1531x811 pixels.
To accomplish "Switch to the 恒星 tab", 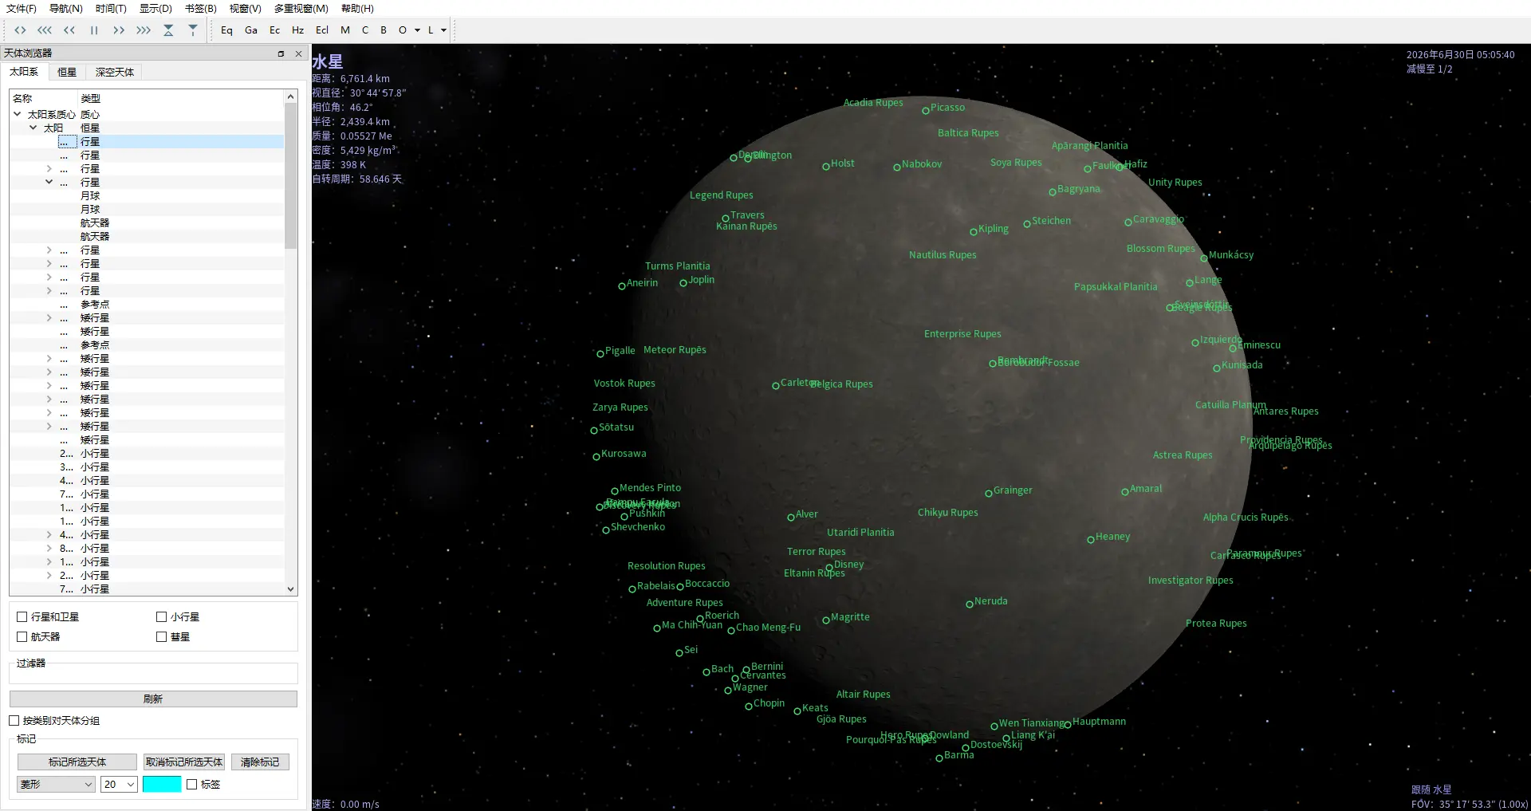I will point(67,73).
